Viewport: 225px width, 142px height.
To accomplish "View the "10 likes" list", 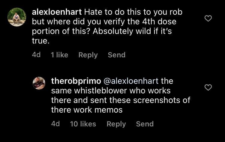I will pyautogui.click(x=83, y=124).
